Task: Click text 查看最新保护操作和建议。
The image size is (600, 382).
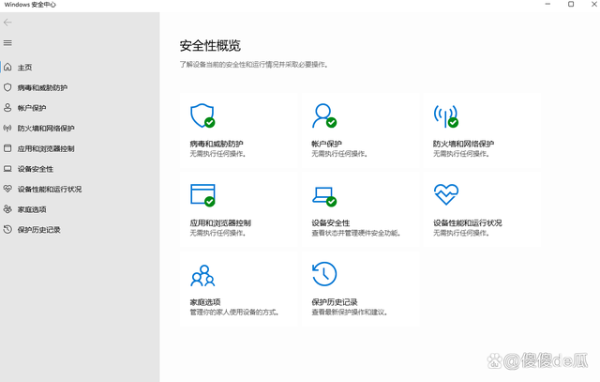Action: click(x=350, y=313)
